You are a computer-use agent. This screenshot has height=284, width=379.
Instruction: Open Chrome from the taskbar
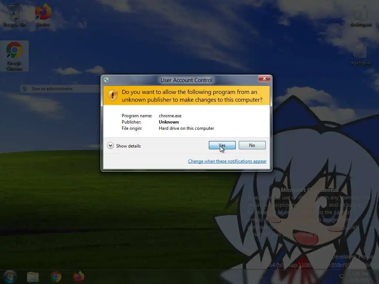click(56, 277)
